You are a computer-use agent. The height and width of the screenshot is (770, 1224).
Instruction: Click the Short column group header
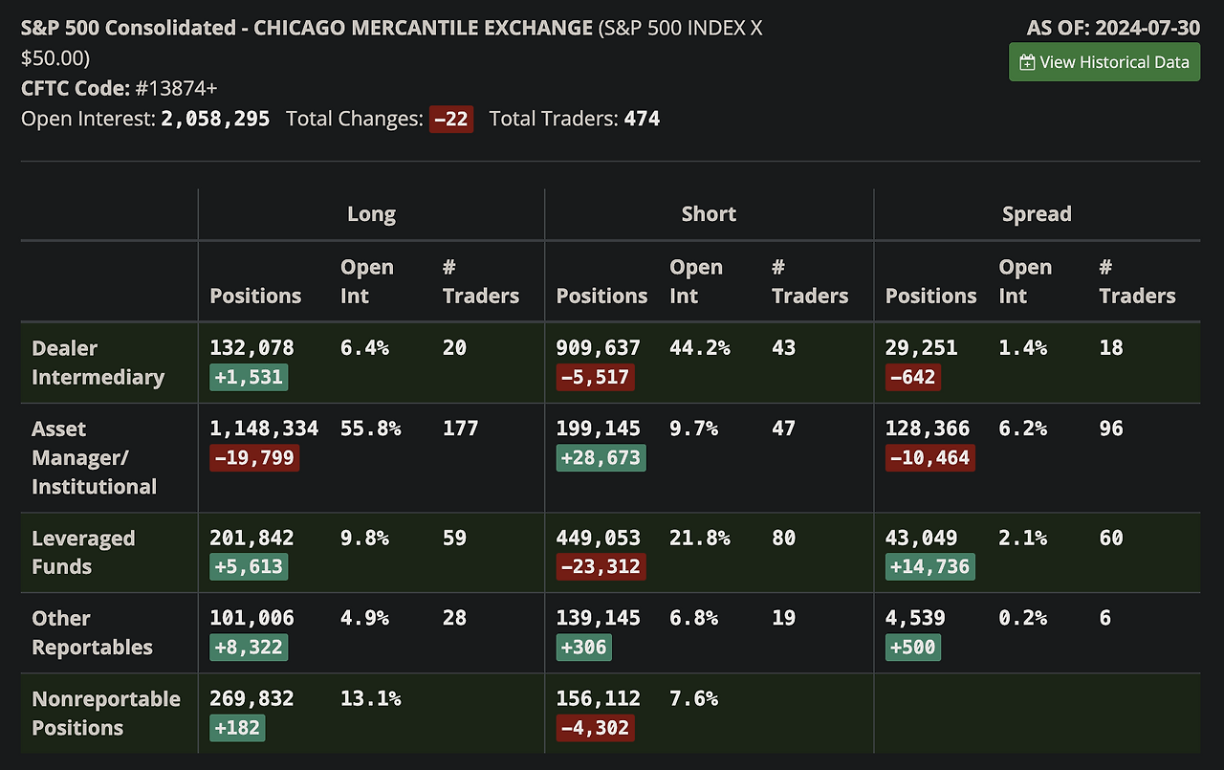709,214
